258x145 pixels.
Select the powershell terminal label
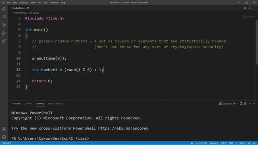[225, 104]
